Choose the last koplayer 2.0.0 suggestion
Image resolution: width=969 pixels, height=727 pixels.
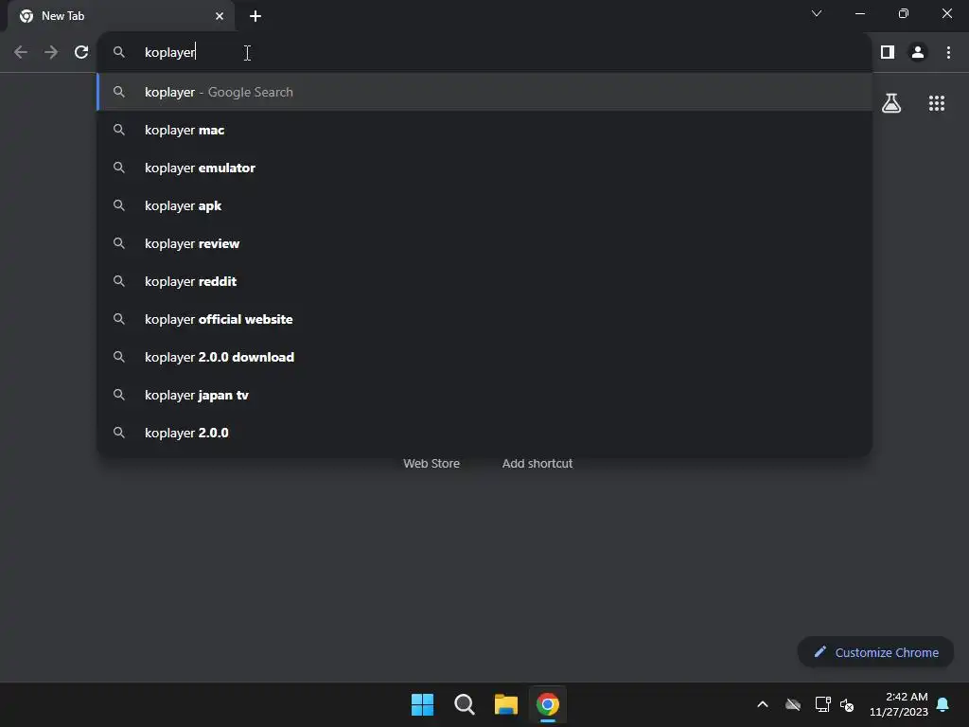click(x=485, y=433)
